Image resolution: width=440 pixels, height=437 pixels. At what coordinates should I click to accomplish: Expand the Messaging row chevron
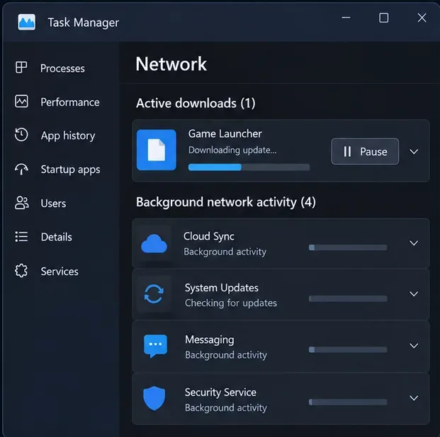(414, 346)
